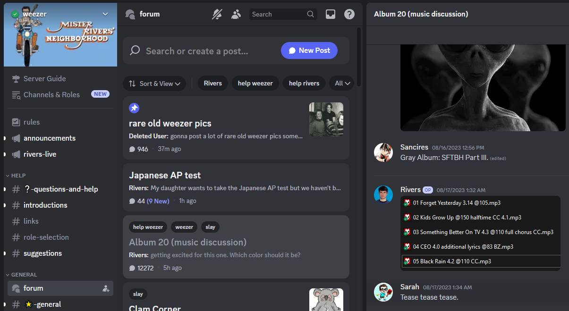
Task: Toggle the Rivers tag filter
Action: pyautogui.click(x=212, y=84)
